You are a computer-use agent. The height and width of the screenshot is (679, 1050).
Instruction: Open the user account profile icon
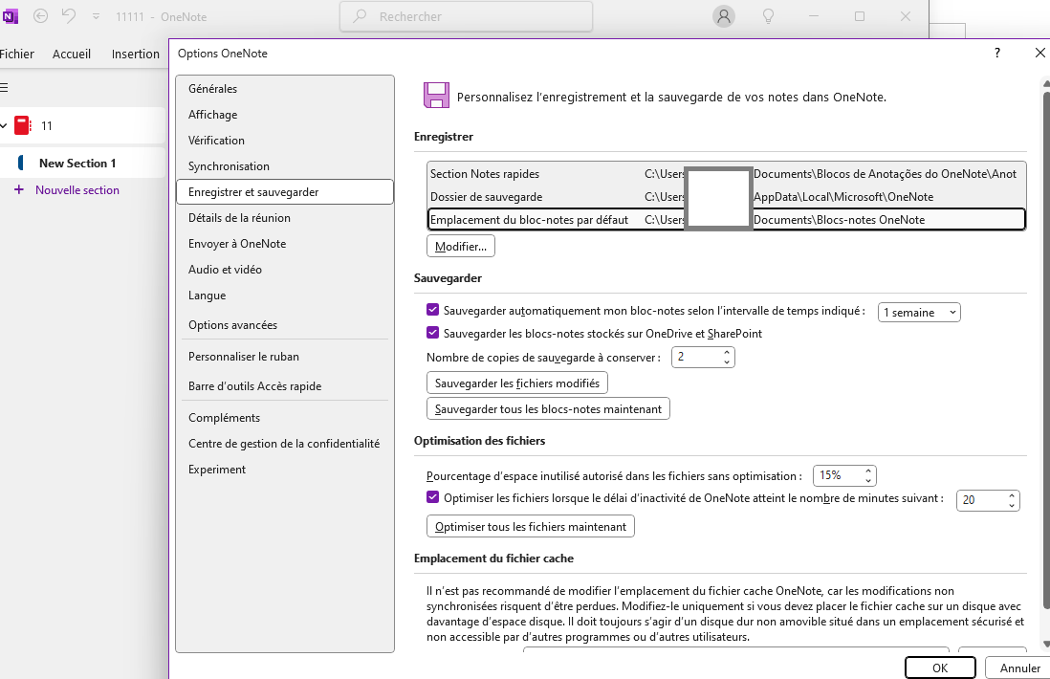pyautogui.click(x=724, y=16)
